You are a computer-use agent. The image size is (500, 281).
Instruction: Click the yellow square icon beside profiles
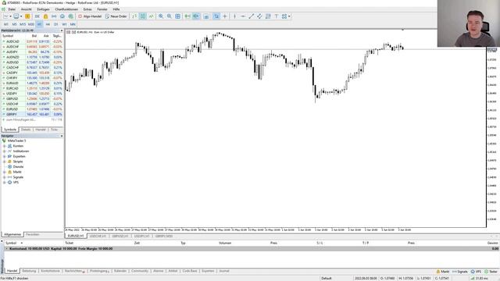27,16
